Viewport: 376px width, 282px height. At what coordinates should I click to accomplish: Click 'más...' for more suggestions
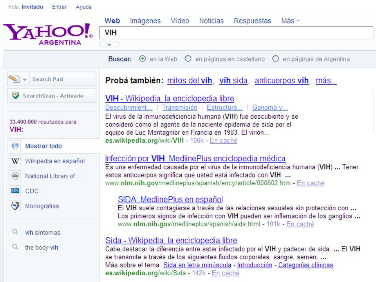click(326, 81)
